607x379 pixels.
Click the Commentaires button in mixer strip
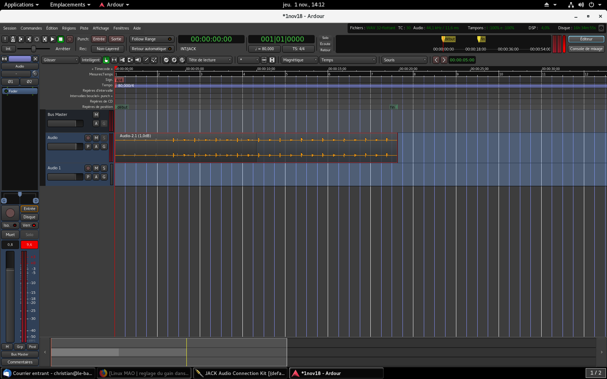(x=20, y=362)
